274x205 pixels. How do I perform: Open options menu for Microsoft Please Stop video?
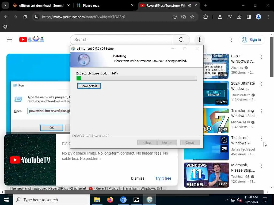[261, 165]
